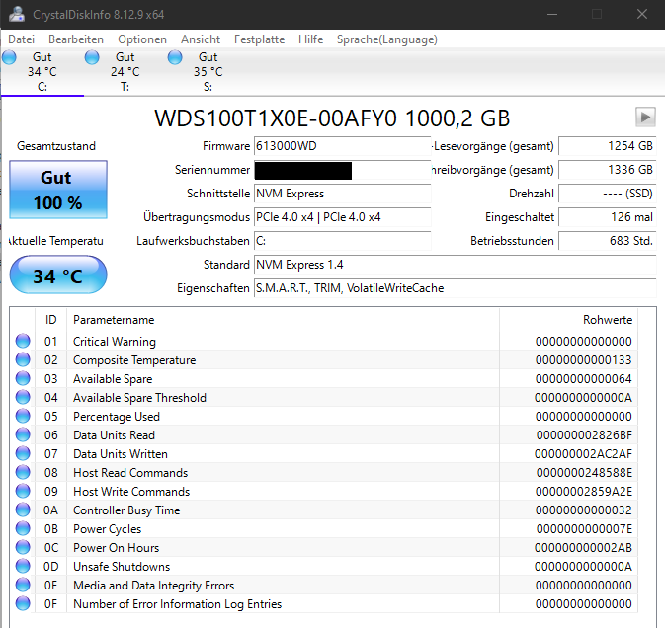
Task: Click the Standard field NVM Express 1.4
Action: (x=456, y=265)
